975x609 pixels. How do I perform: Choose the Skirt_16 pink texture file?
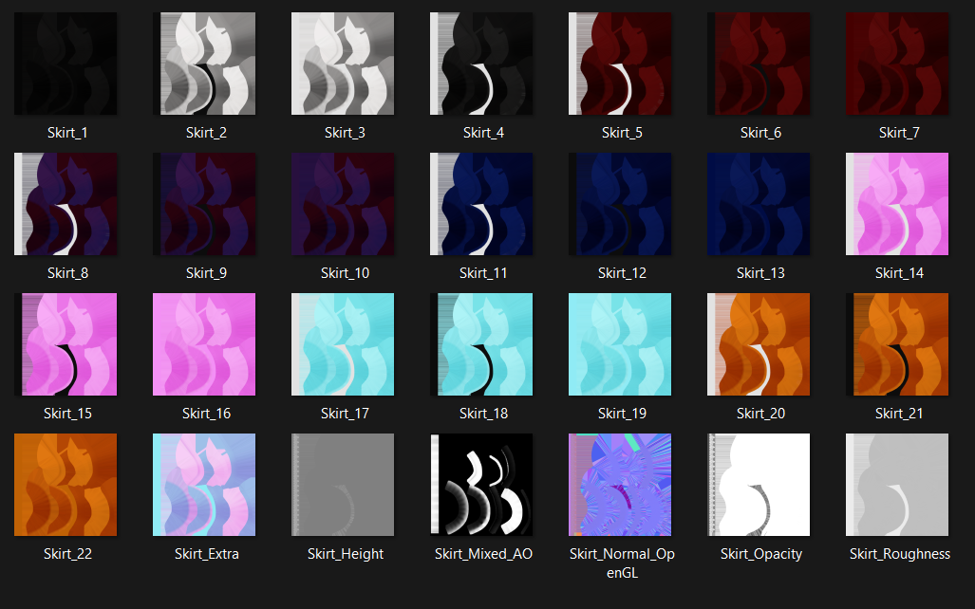coord(204,344)
